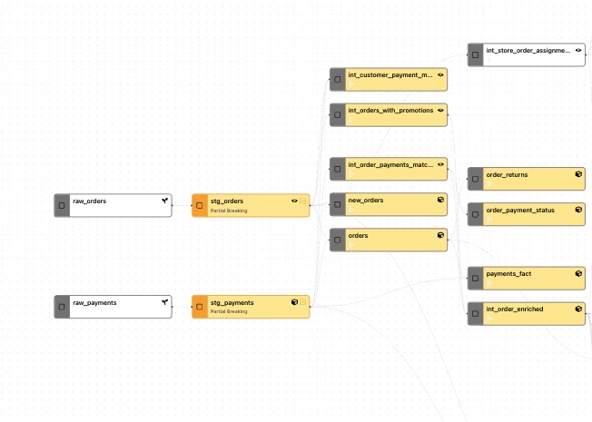The width and height of the screenshot is (592, 422).
Task: Click the faint lineage icon under new_orders label
Action: 351,209
